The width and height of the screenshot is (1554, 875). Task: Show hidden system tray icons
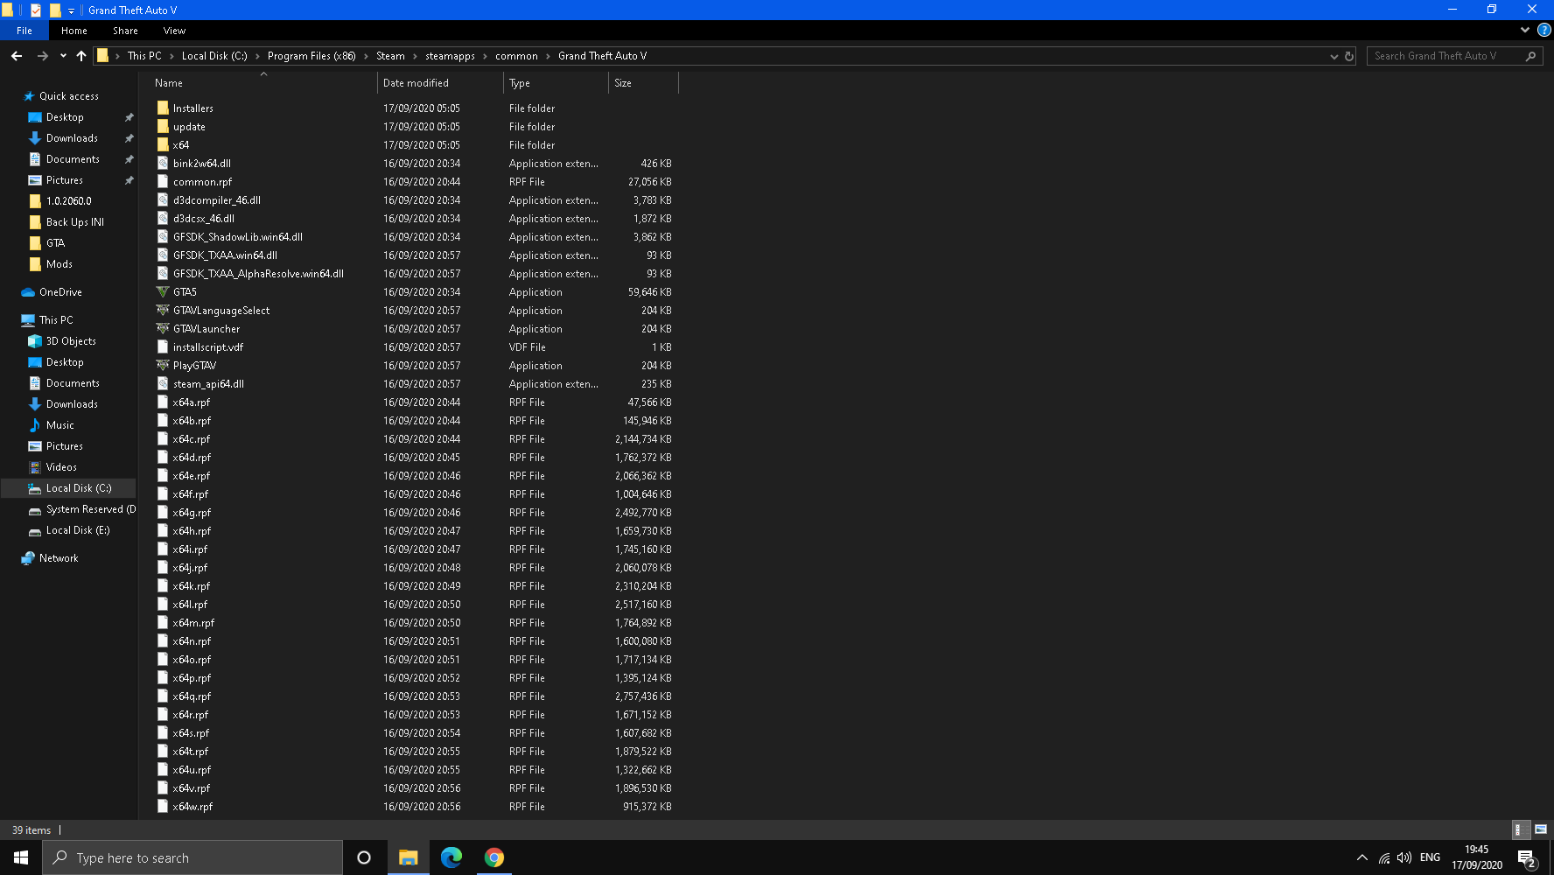[x=1361, y=857]
